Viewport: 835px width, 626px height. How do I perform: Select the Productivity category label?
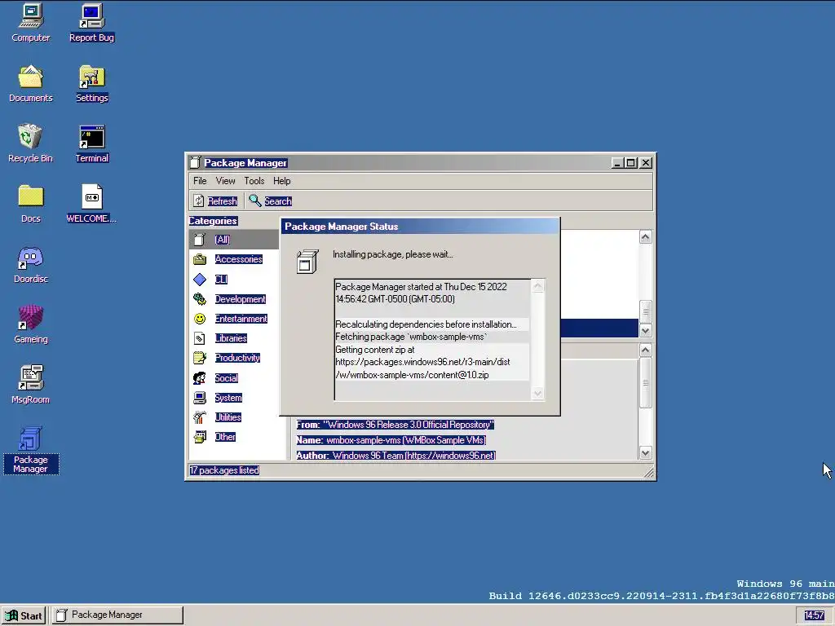click(x=237, y=358)
